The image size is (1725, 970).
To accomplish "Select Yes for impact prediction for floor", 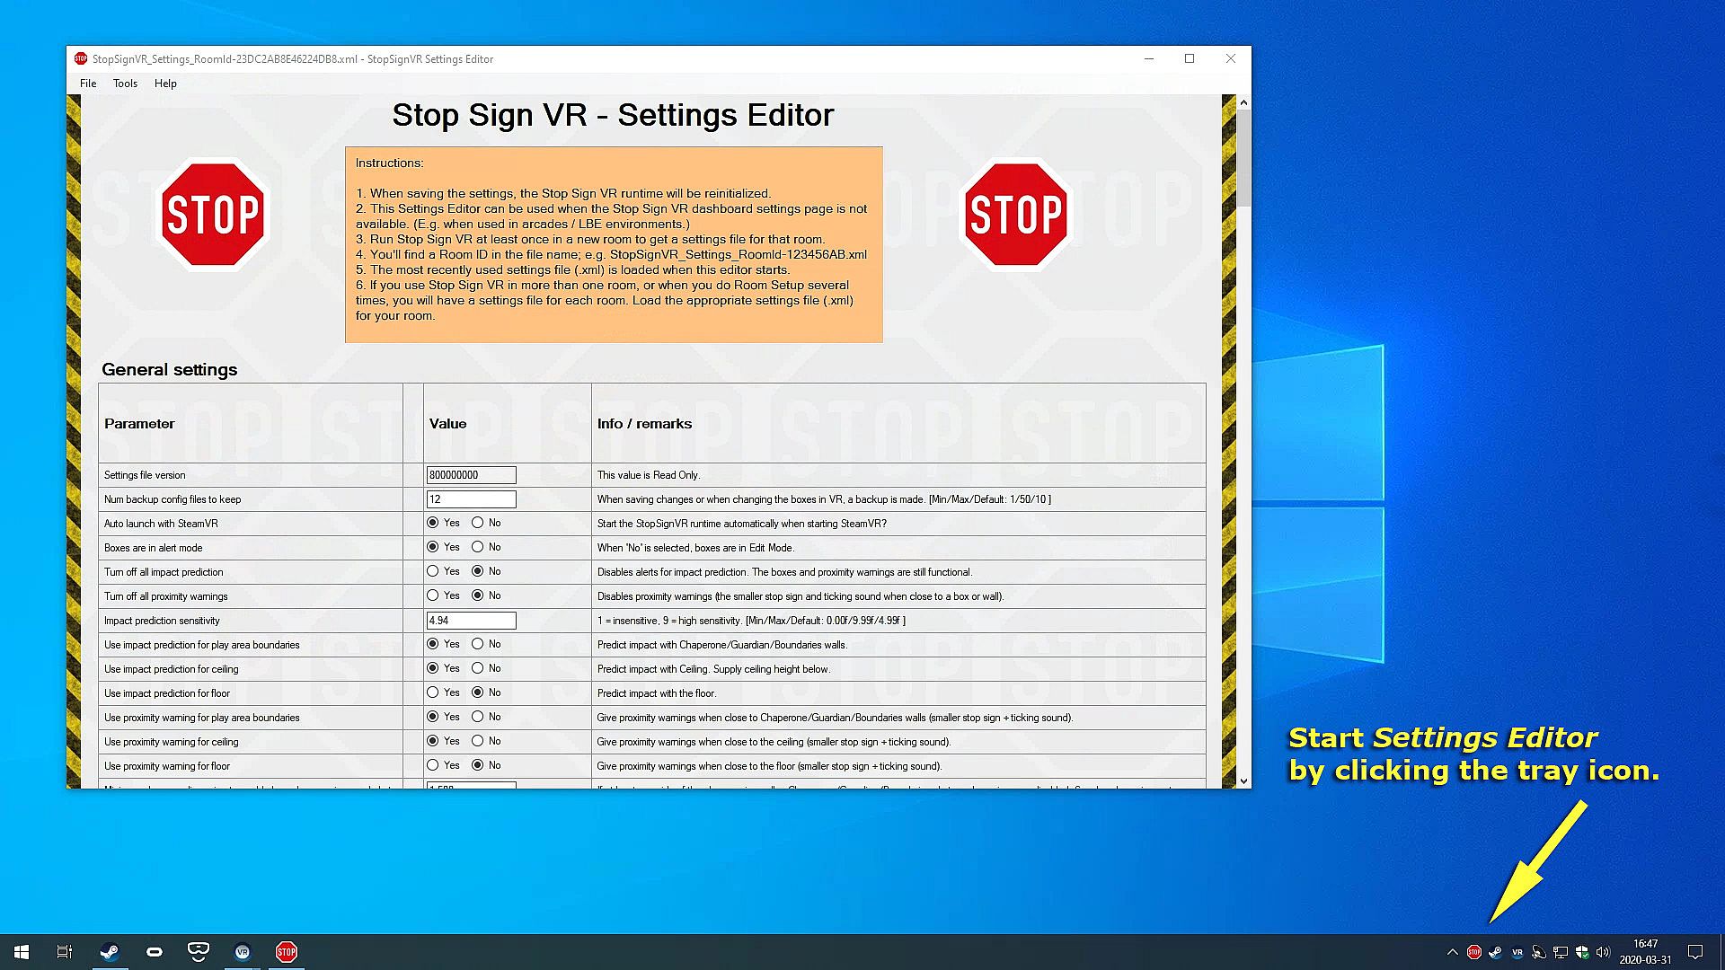I will [433, 692].
